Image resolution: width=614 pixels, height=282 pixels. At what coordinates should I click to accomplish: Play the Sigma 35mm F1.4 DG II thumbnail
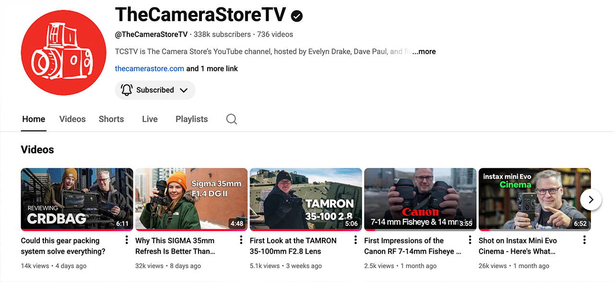pos(191,199)
